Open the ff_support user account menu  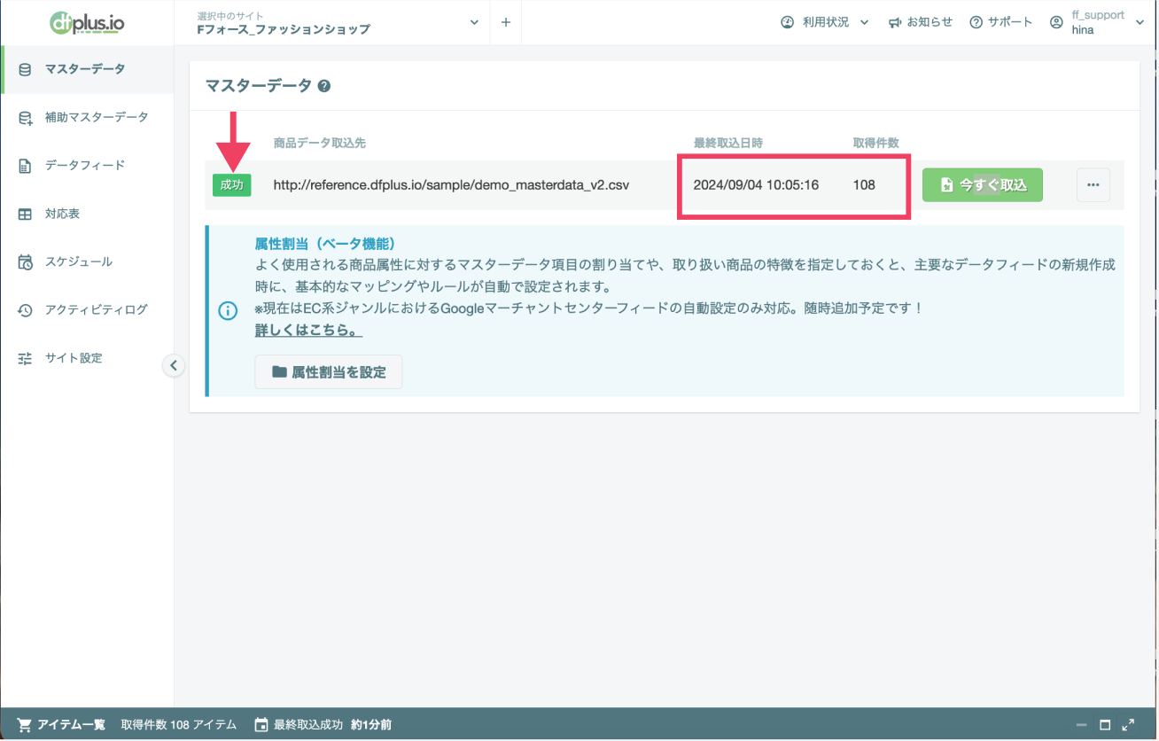click(x=1097, y=22)
